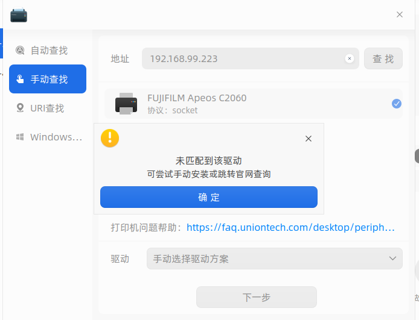Close the driver-not-matched dialog with X

309,139
